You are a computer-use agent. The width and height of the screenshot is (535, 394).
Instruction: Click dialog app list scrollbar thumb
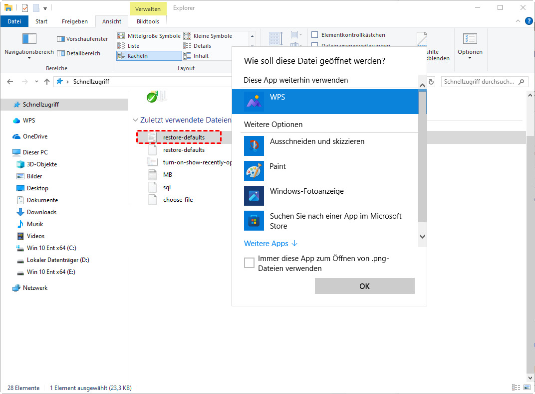422,156
